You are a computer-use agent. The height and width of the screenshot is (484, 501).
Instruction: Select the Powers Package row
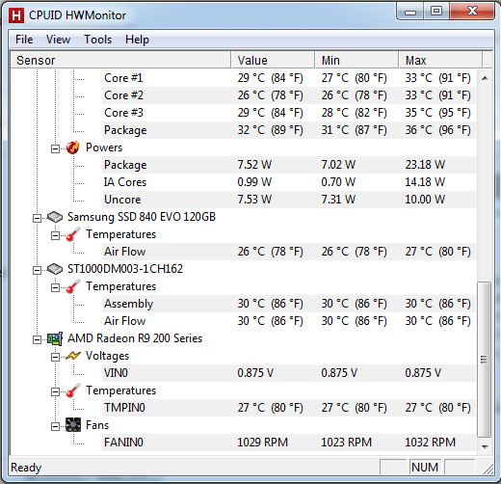[x=289, y=165]
